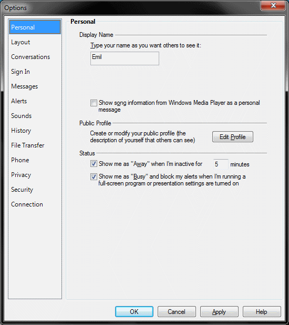
Task: Open Connection settings
Action: tap(27, 204)
